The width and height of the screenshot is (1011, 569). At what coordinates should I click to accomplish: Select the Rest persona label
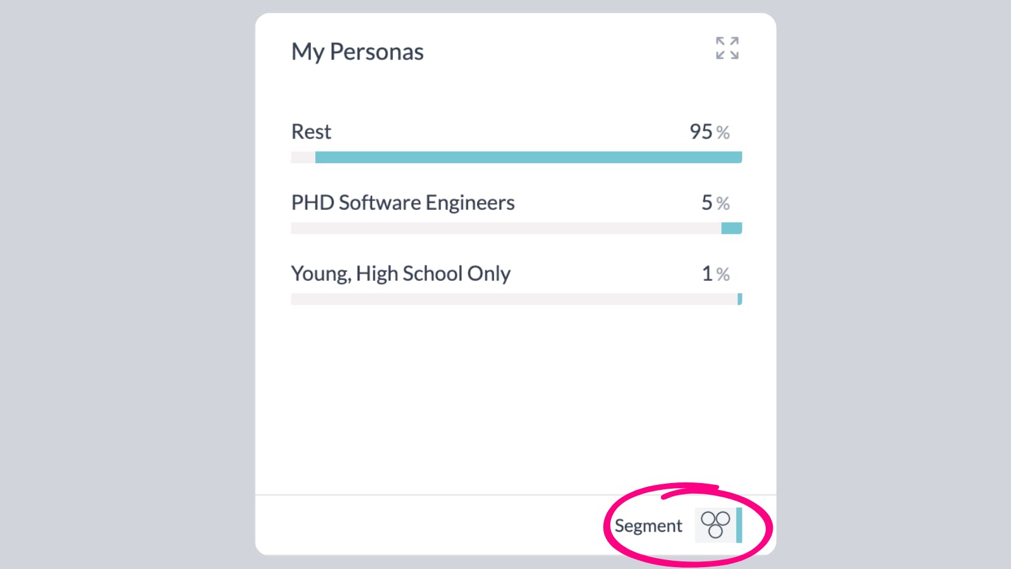311,132
